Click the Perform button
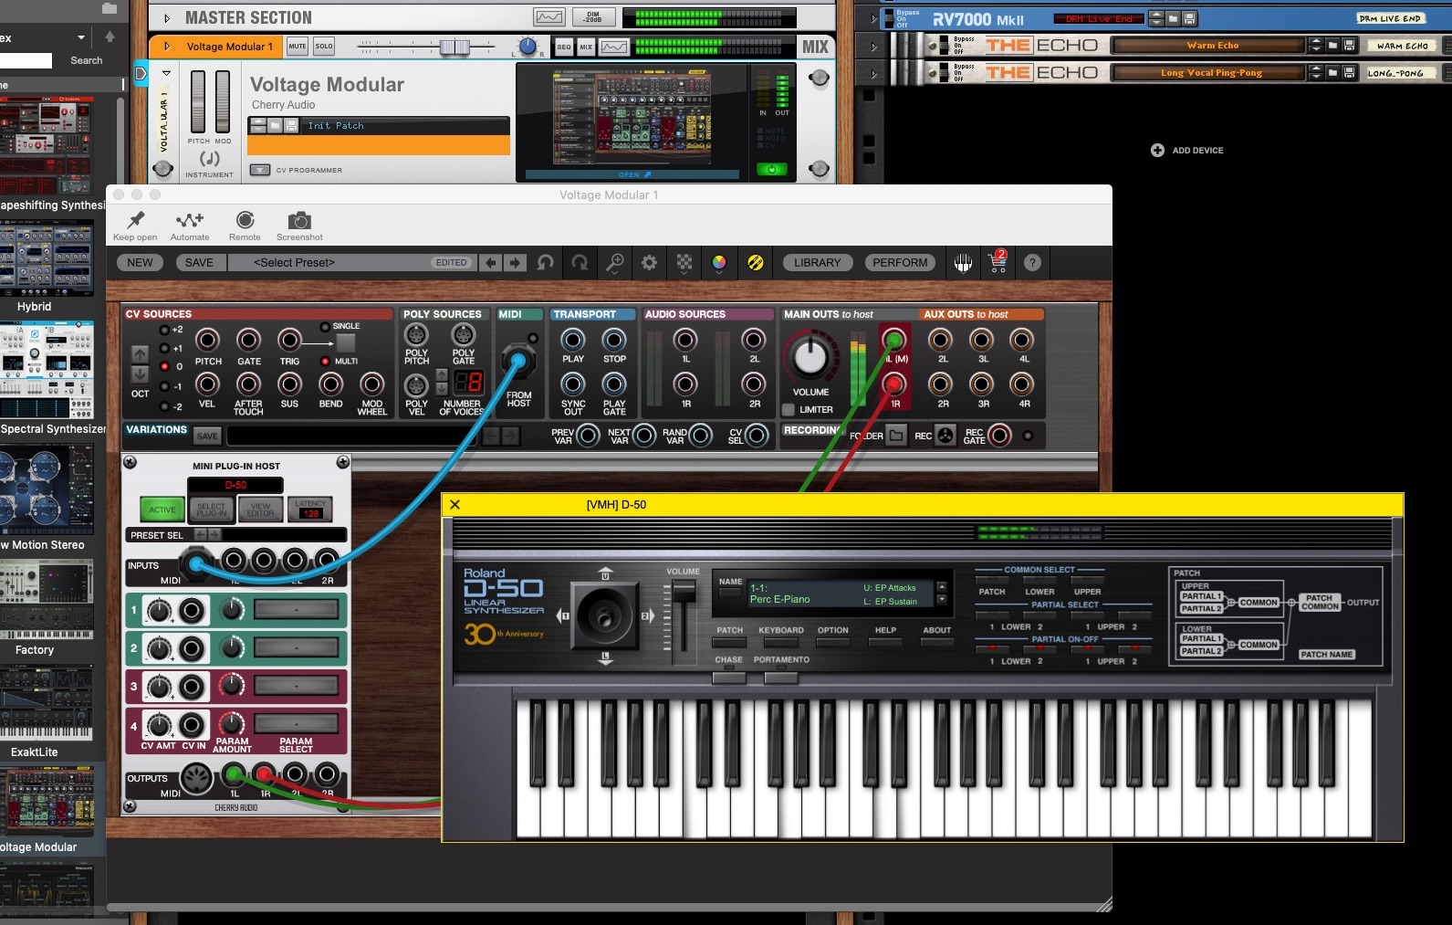1452x925 pixels. (900, 263)
